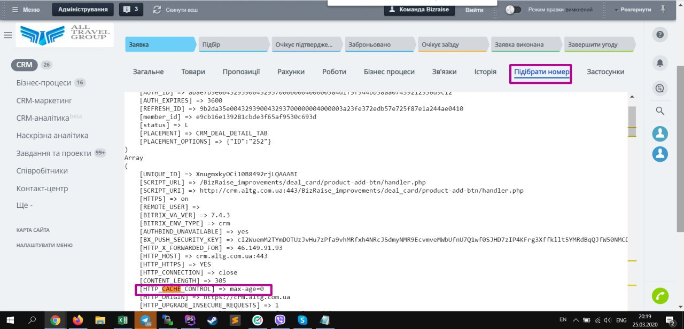The width and height of the screenshot is (684, 329).
Task: Open the Windows Start menu
Action: coord(10,320)
